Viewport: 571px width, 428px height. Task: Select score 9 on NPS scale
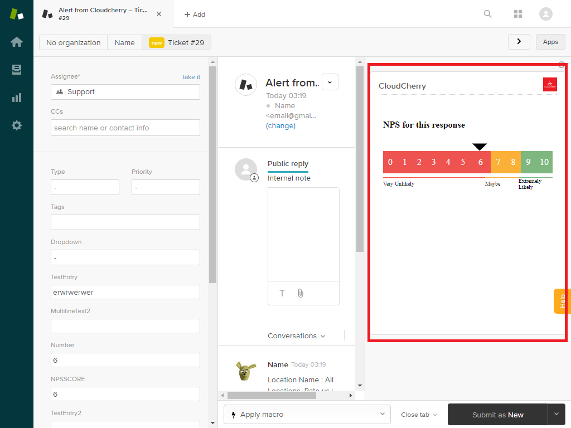click(x=528, y=162)
